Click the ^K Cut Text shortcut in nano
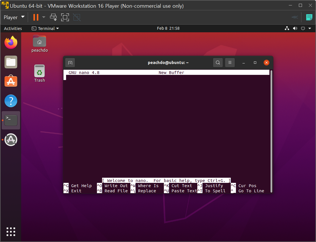Screen dimensions: 316x242 [x=178, y=186]
